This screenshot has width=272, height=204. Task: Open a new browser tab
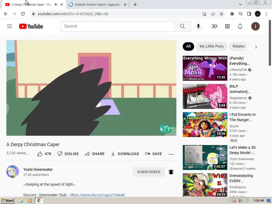(x=135, y=5)
